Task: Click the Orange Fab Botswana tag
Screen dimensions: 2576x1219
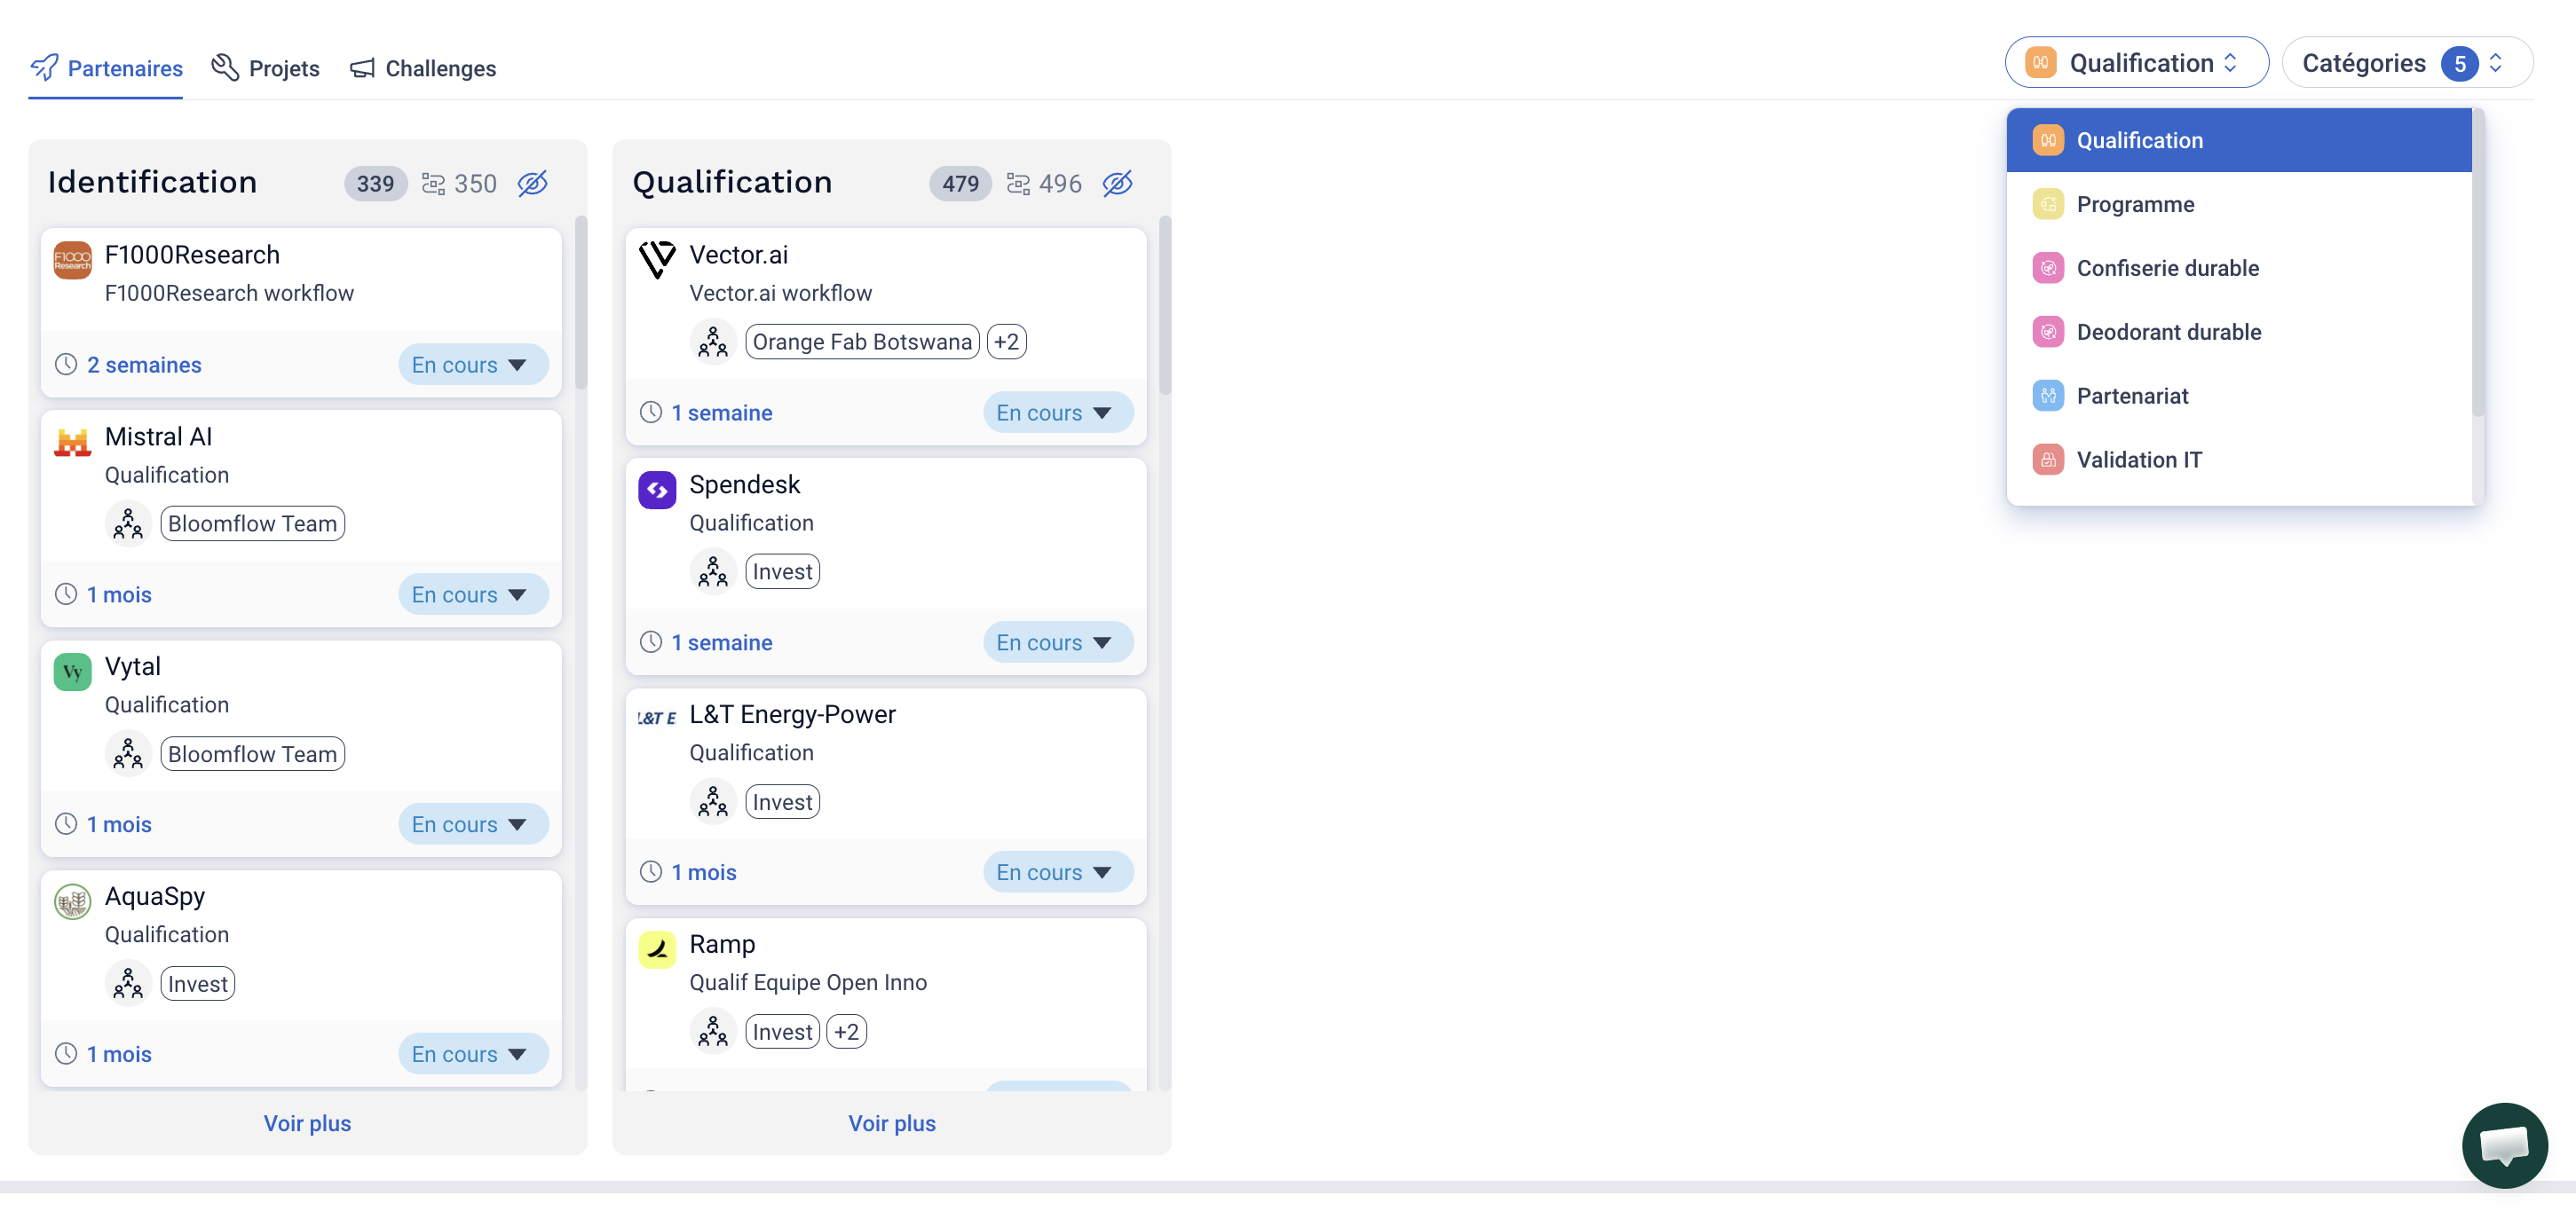Action: coord(862,342)
